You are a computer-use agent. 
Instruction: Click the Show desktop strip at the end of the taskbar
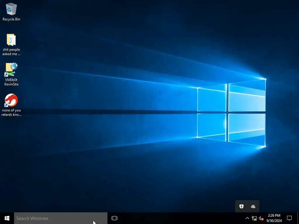click(298, 218)
